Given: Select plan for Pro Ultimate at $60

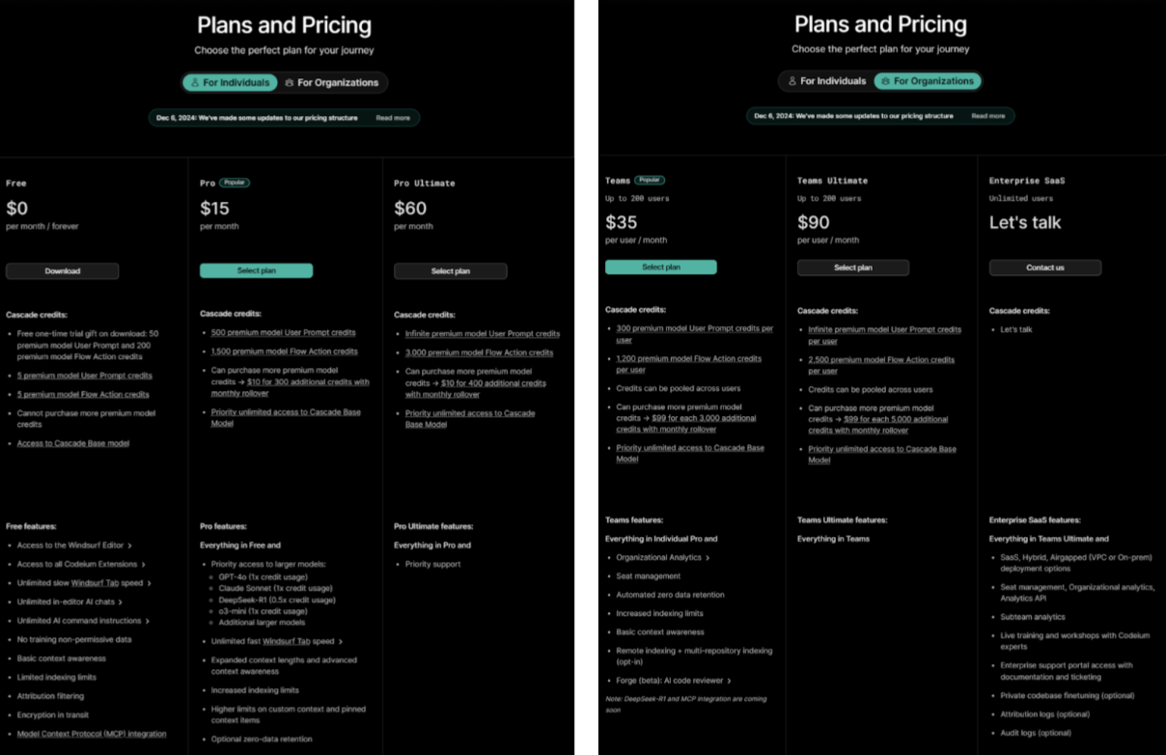Looking at the screenshot, I should (x=450, y=271).
